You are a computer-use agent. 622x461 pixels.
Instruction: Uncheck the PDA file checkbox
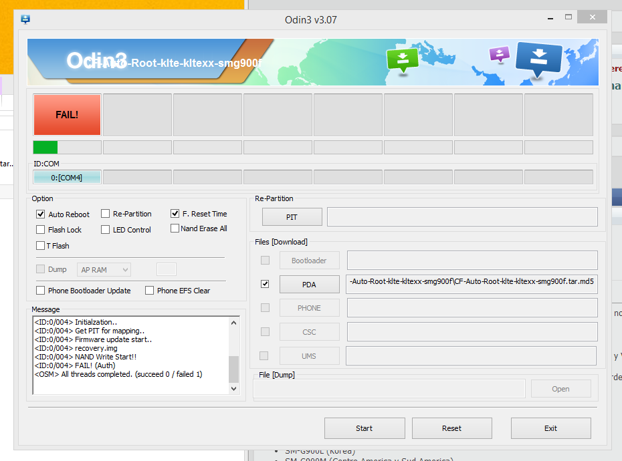click(265, 284)
